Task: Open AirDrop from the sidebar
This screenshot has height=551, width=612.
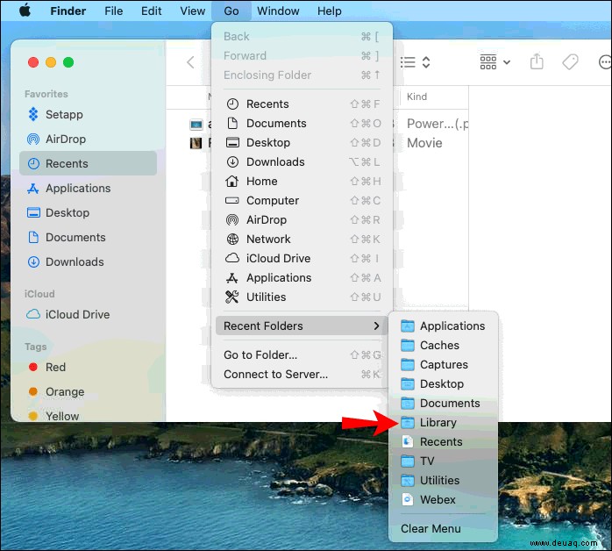Action: pos(89,139)
